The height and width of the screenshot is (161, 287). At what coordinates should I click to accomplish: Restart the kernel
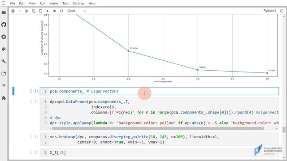61,11
